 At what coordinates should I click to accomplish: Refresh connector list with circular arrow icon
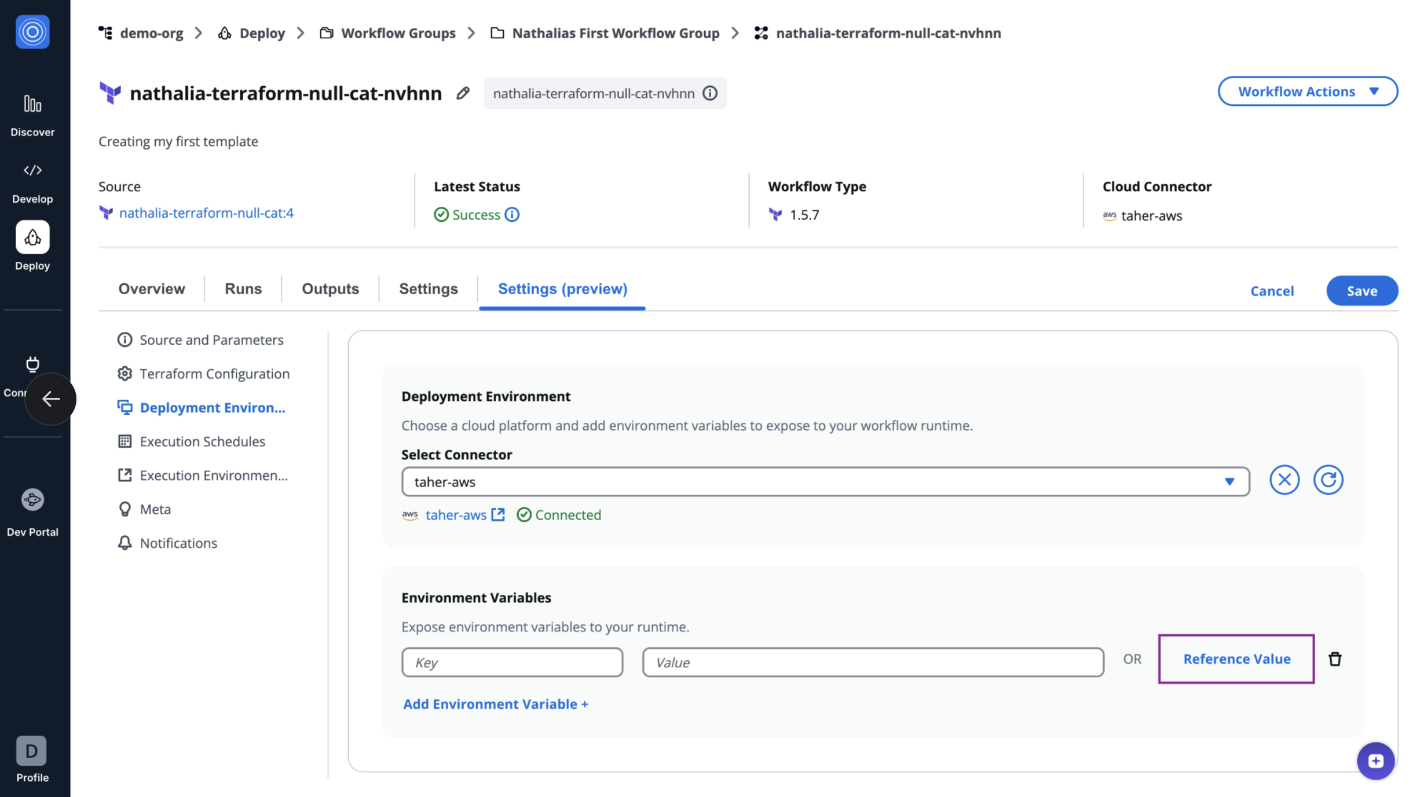pos(1328,480)
